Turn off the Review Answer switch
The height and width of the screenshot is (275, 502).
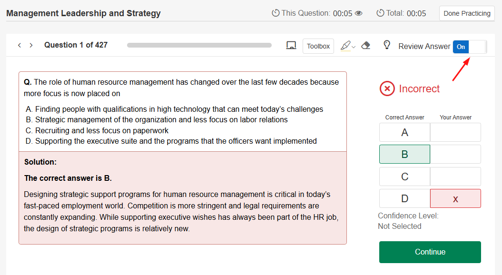coord(470,47)
